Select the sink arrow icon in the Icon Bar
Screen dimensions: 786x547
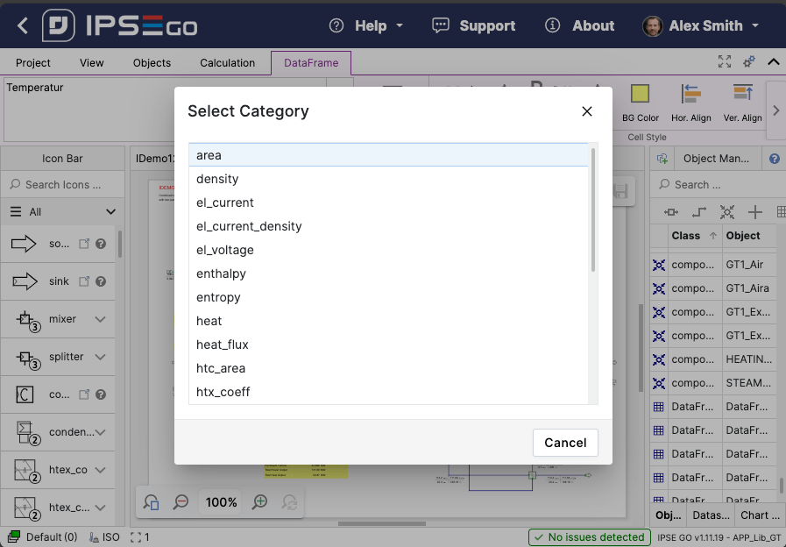25,281
